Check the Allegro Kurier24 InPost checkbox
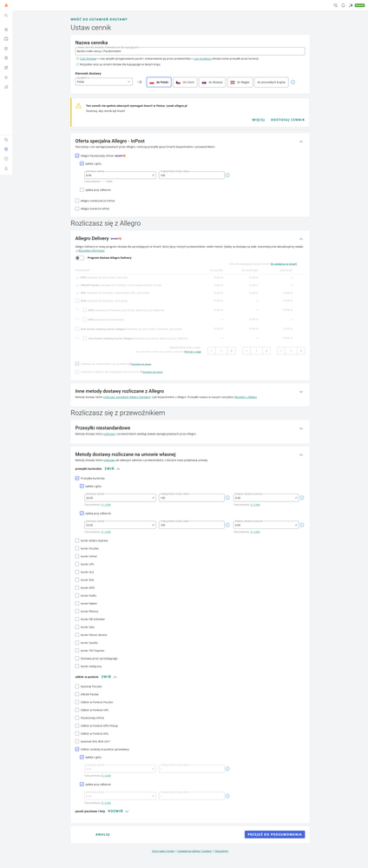The height and width of the screenshot is (868, 368). pyautogui.click(x=77, y=209)
